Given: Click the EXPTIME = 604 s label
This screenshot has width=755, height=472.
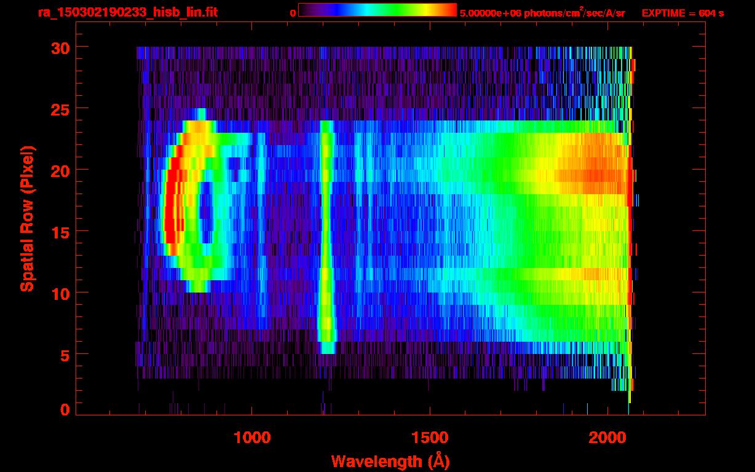Looking at the screenshot, I should tap(682, 13).
